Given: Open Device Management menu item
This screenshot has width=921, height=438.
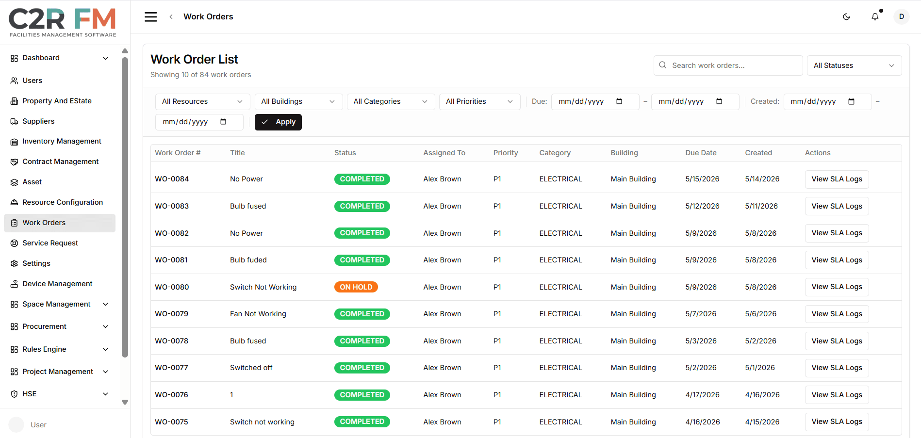Looking at the screenshot, I should coord(60,284).
